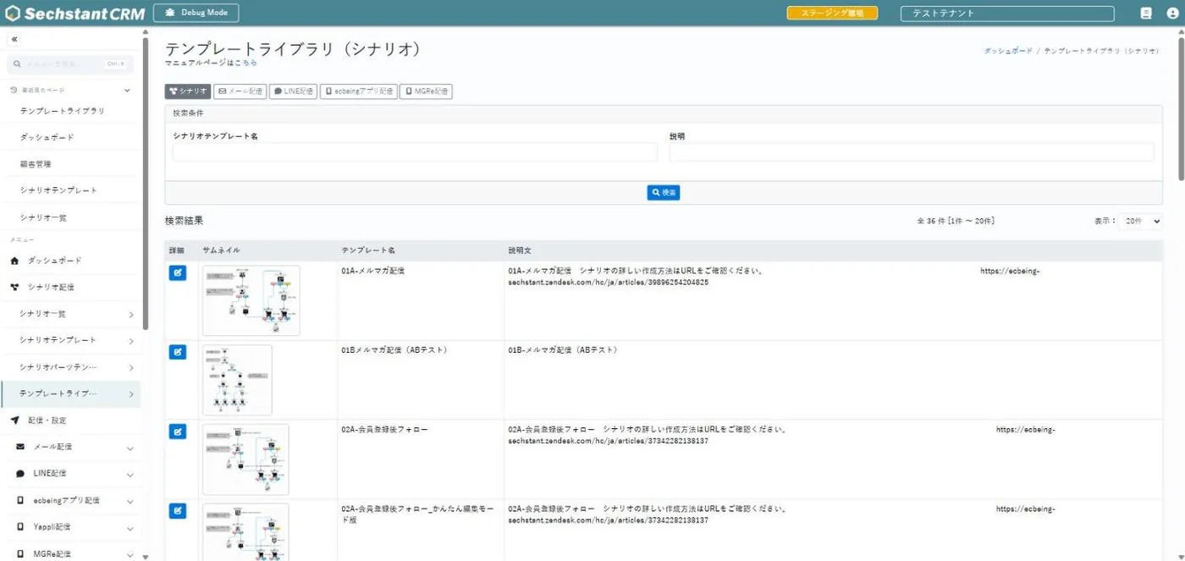Focus the 説明 input field
This screenshot has height=561, width=1185.
[x=912, y=152]
